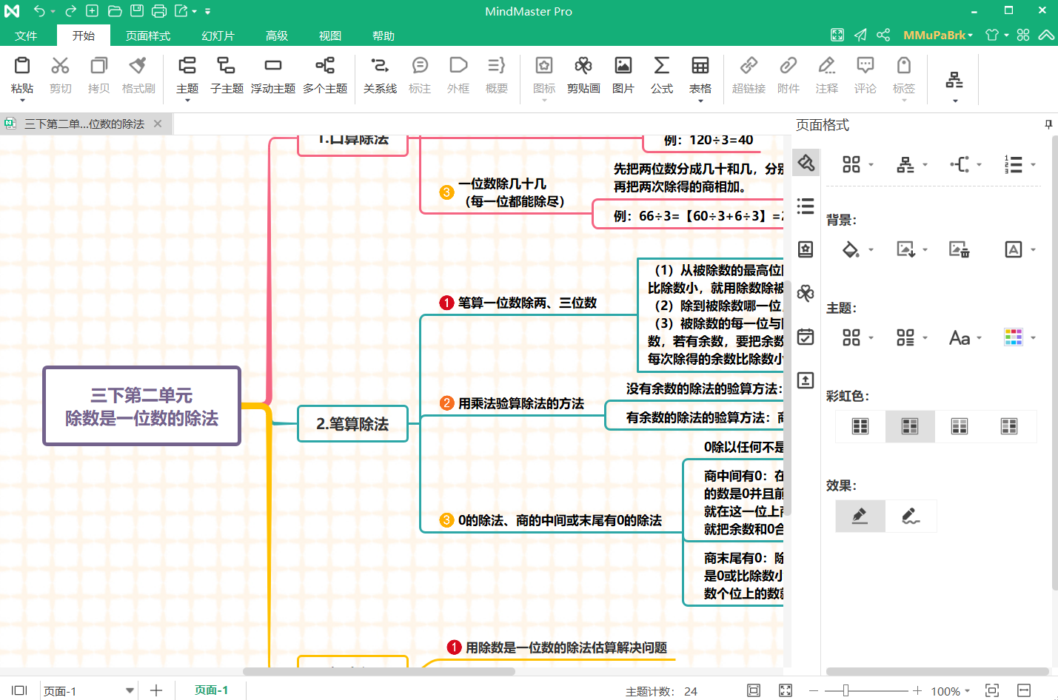Expand the layout dropdown in the ribbon
The width and height of the screenshot is (1058, 700).
coord(954,100)
